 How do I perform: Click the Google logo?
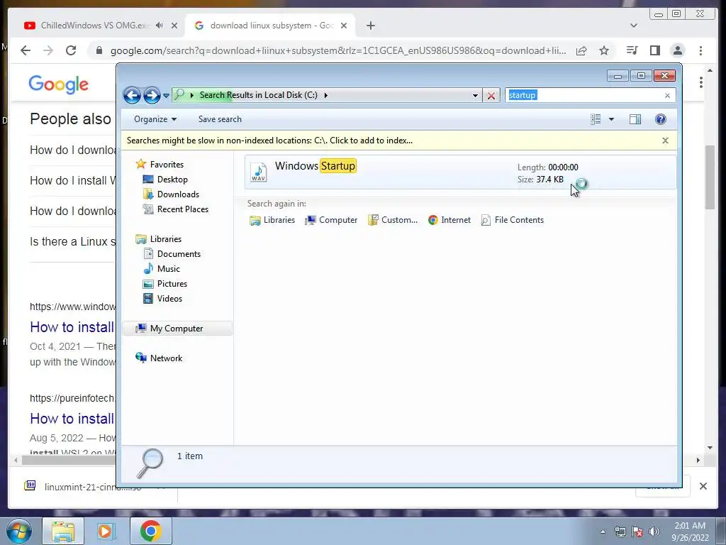click(x=58, y=84)
